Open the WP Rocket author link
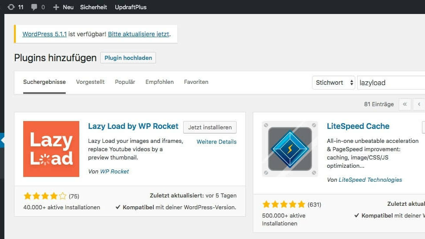 pyautogui.click(x=114, y=171)
